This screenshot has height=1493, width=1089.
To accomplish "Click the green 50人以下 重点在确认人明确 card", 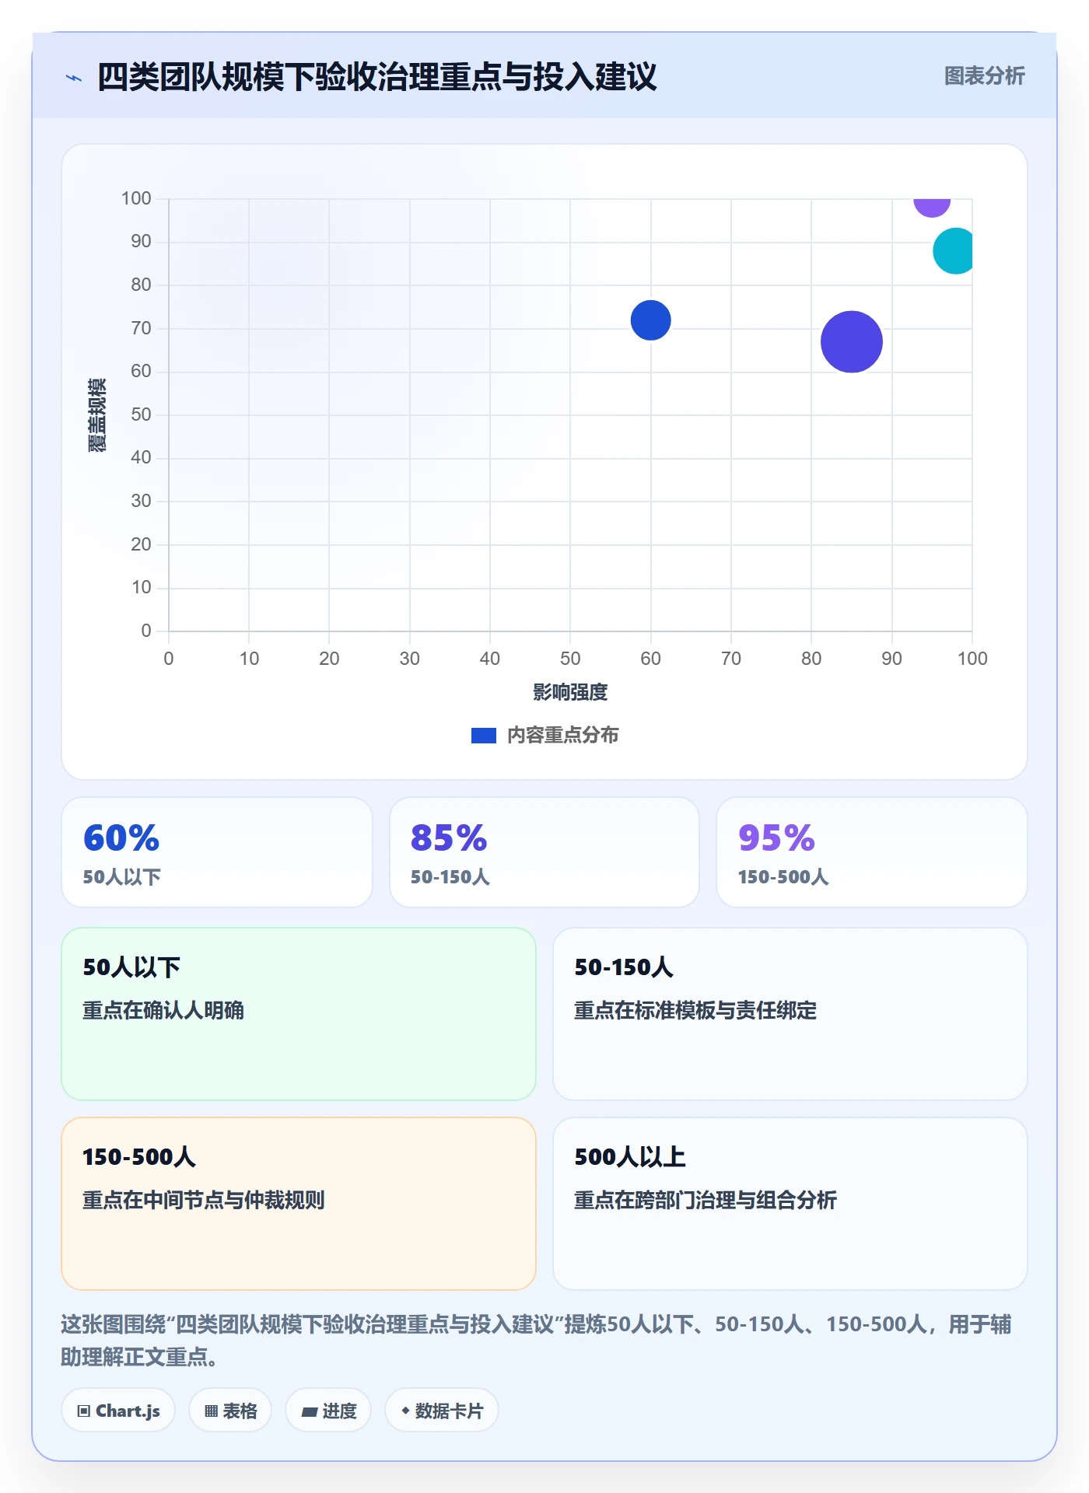I will tap(299, 1014).
